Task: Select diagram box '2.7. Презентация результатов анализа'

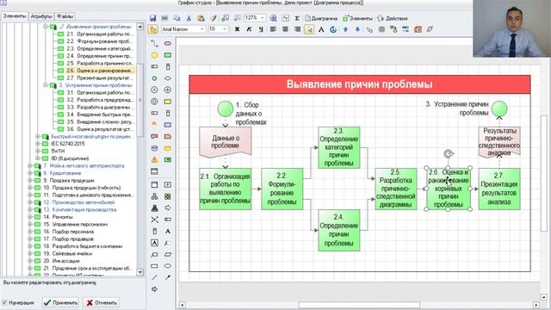Action: pyautogui.click(x=499, y=189)
